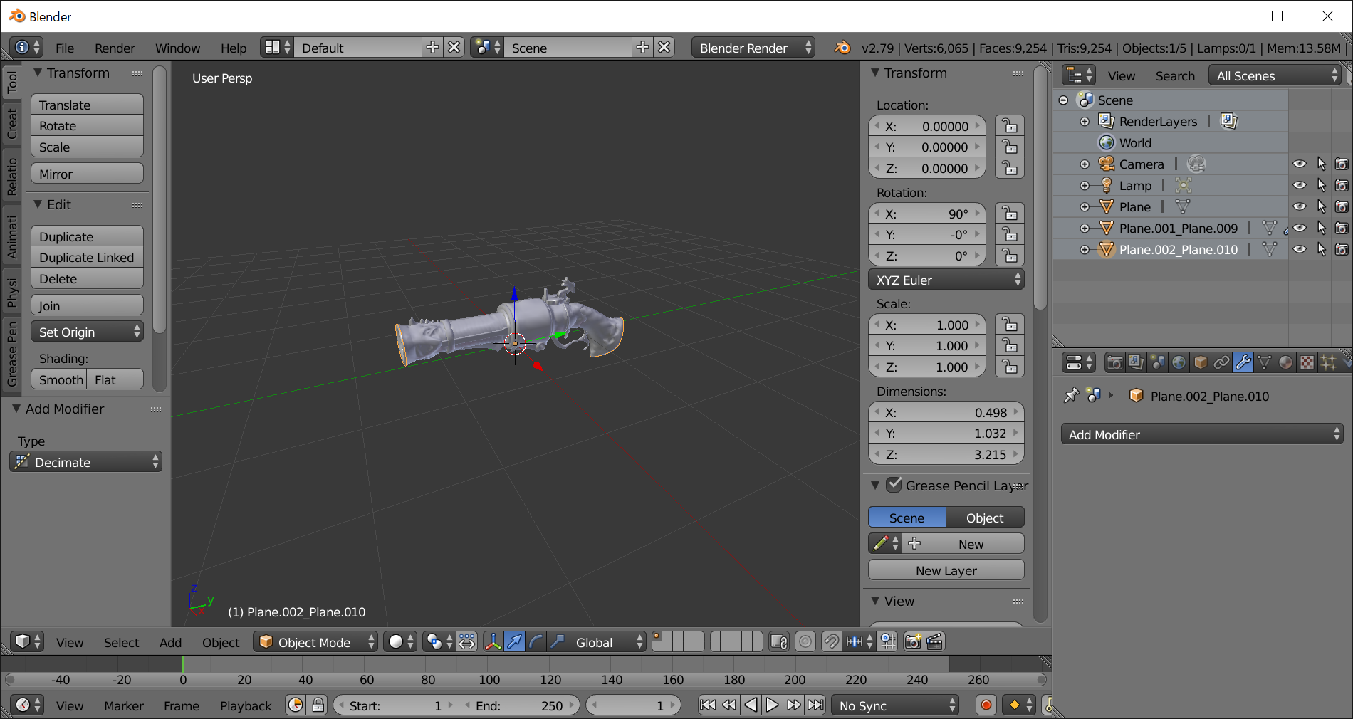
Task: Select the Material properties tab sphere icon
Action: point(1285,363)
